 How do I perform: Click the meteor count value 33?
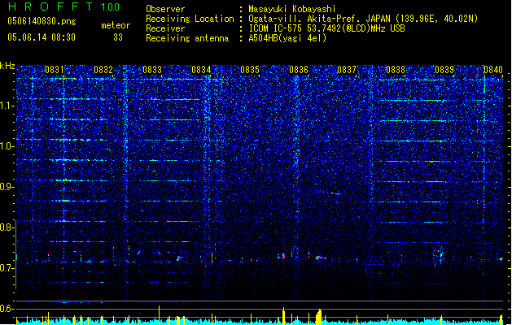118,37
